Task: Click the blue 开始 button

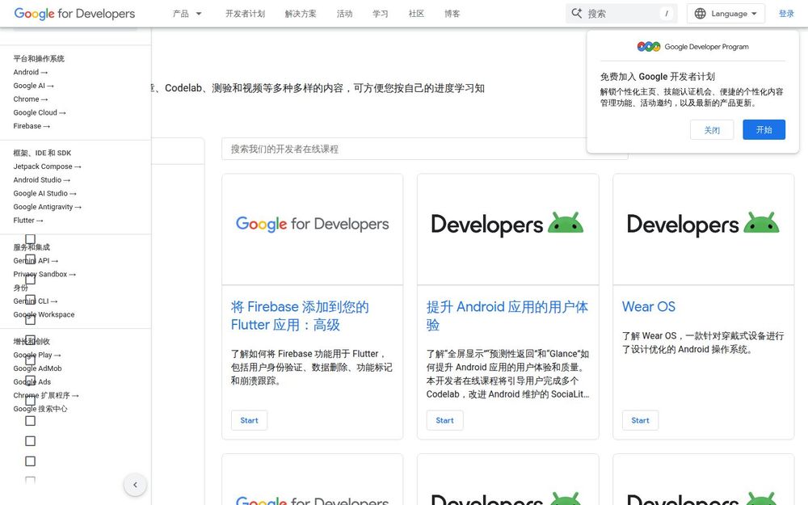Action: click(764, 130)
